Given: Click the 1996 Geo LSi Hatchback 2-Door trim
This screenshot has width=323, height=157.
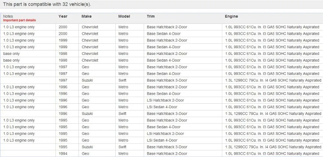Looking at the screenshot, I should pyautogui.click(x=165, y=100).
